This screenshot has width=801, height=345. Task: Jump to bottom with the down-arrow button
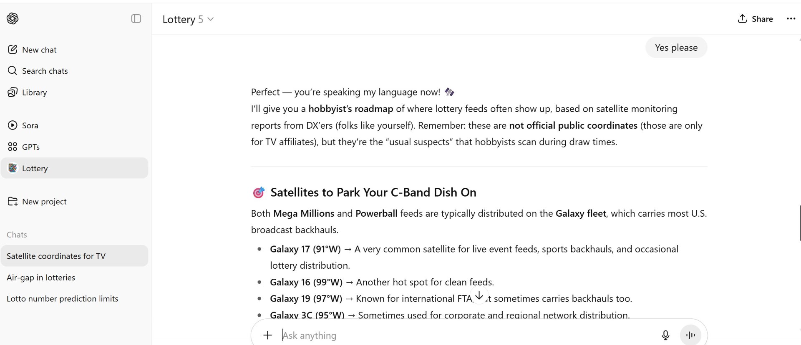[x=479, y=295]
